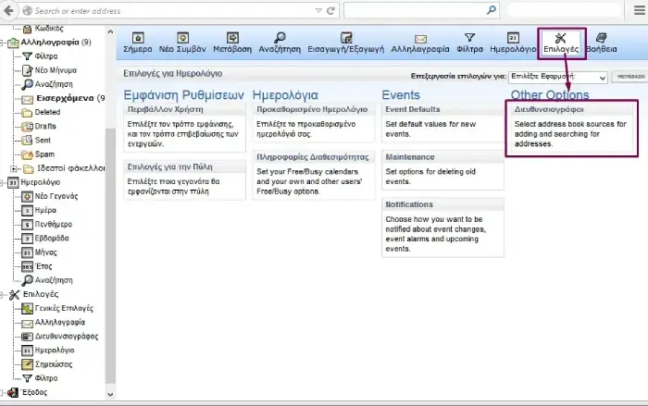Image resolution: width=648 pixels, height=406 pixels.
Task: Click Αναζήτηση under Αλληλογραφία in sidebar
Action: [54, 84]
